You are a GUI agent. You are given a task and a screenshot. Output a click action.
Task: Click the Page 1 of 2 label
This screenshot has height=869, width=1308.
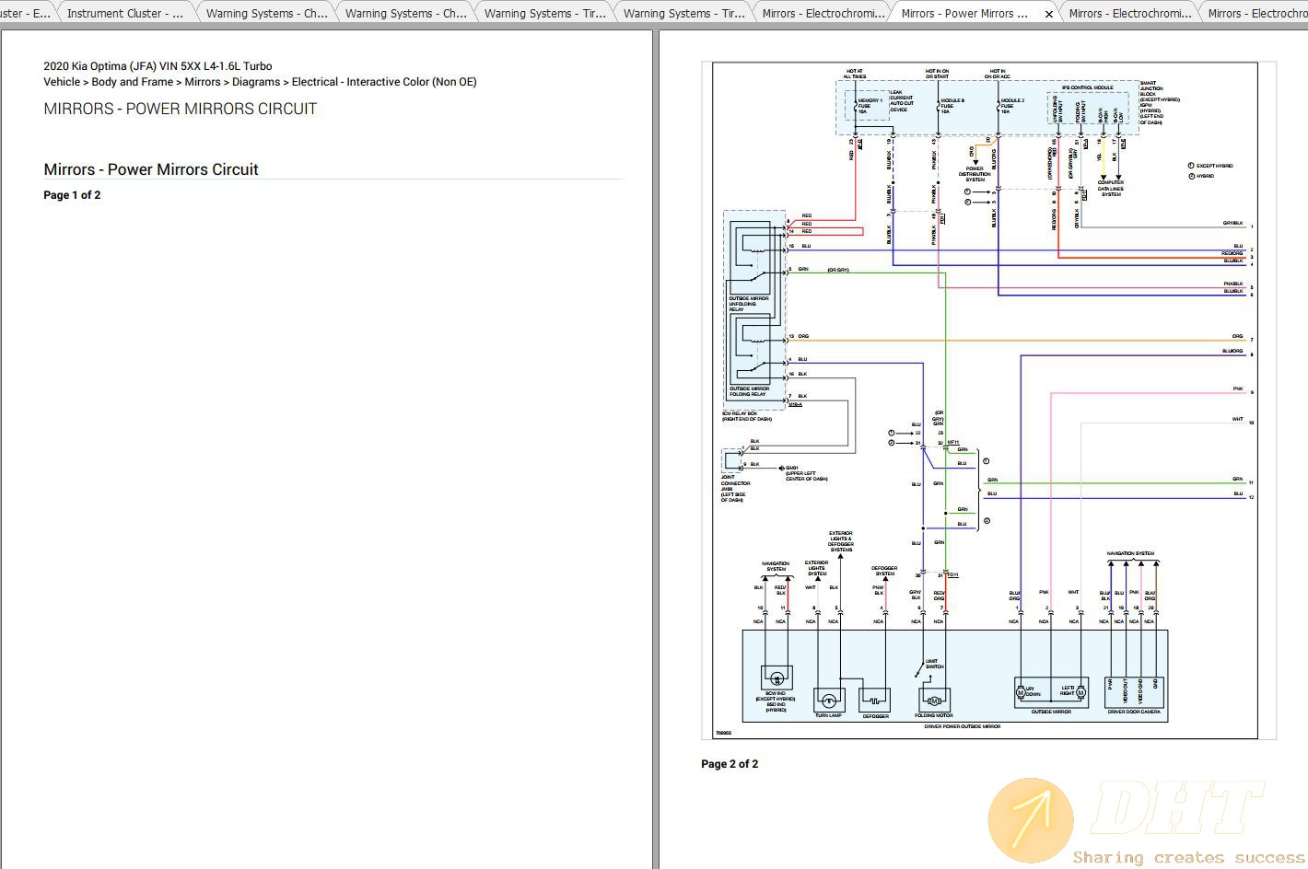point(72,195)
